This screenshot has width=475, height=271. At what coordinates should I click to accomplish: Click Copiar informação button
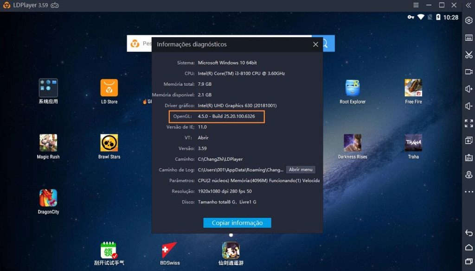(237, 223)
